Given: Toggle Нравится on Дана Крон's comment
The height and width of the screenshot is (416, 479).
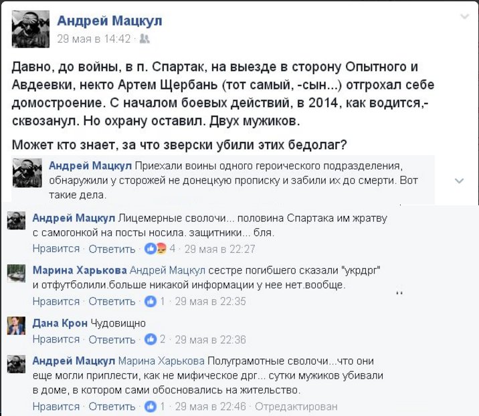Looking at the screenshot, I should [x=56, y=339].
